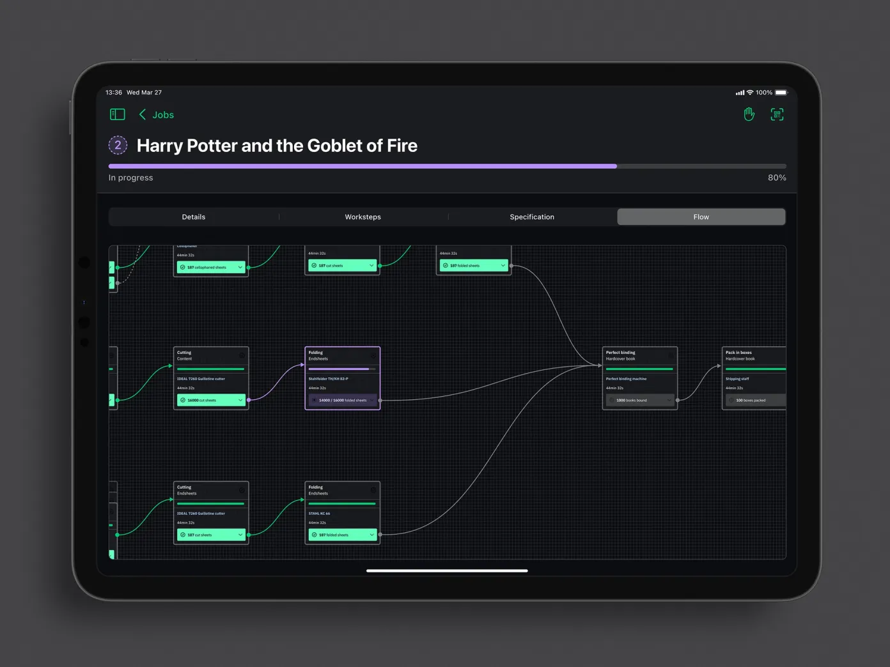This screenshot has height=667, width=890.
Task: Open the scan code icon
Action: [777, 114]
